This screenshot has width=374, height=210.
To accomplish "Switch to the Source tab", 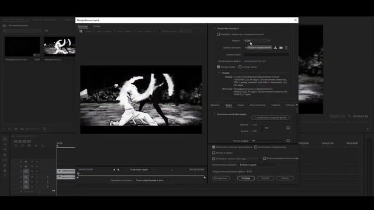I will click(x=83, y=26).
